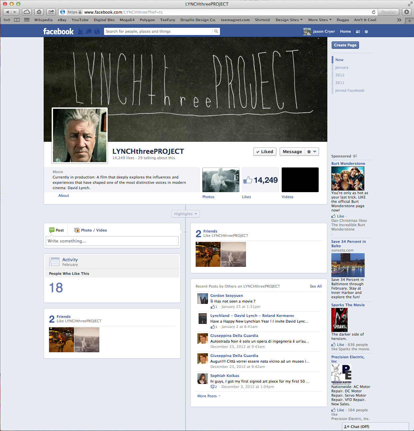Select Now in the timeline navigation
Viewport: 414px width, 431px height.
(x=339, y=60)
